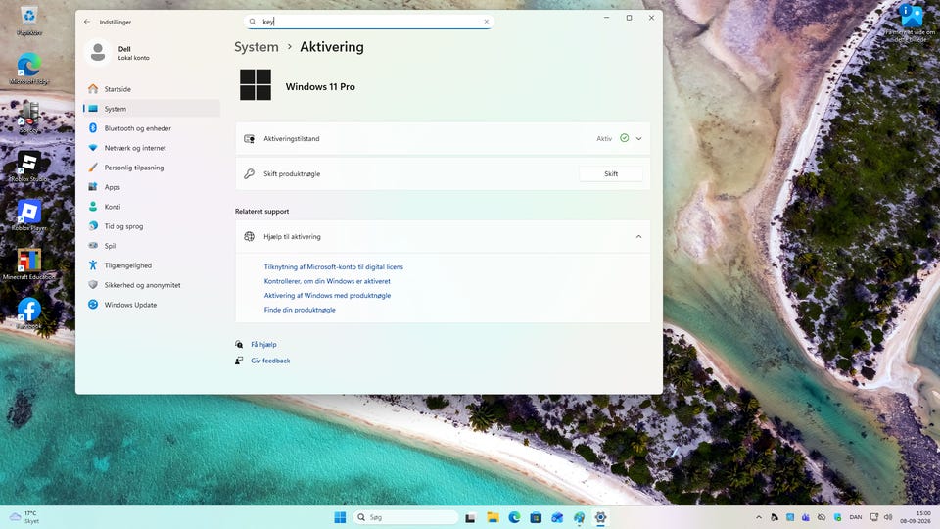Clear the settings search field text
Viewport: 940px width, 529px height.
[x=487, y=22]
